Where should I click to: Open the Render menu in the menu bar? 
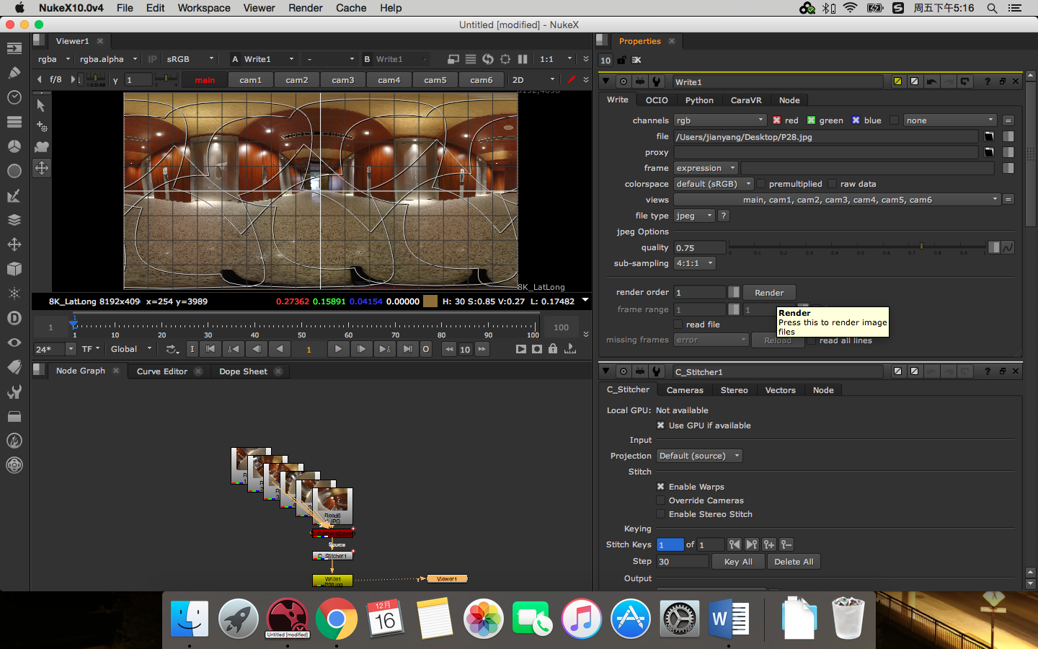coord(306,8)
